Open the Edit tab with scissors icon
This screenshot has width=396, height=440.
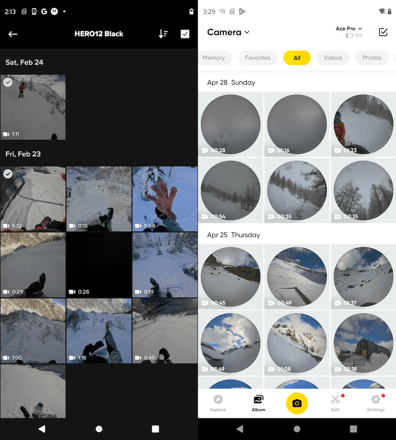pyautogui.click(x=336, y=403)
